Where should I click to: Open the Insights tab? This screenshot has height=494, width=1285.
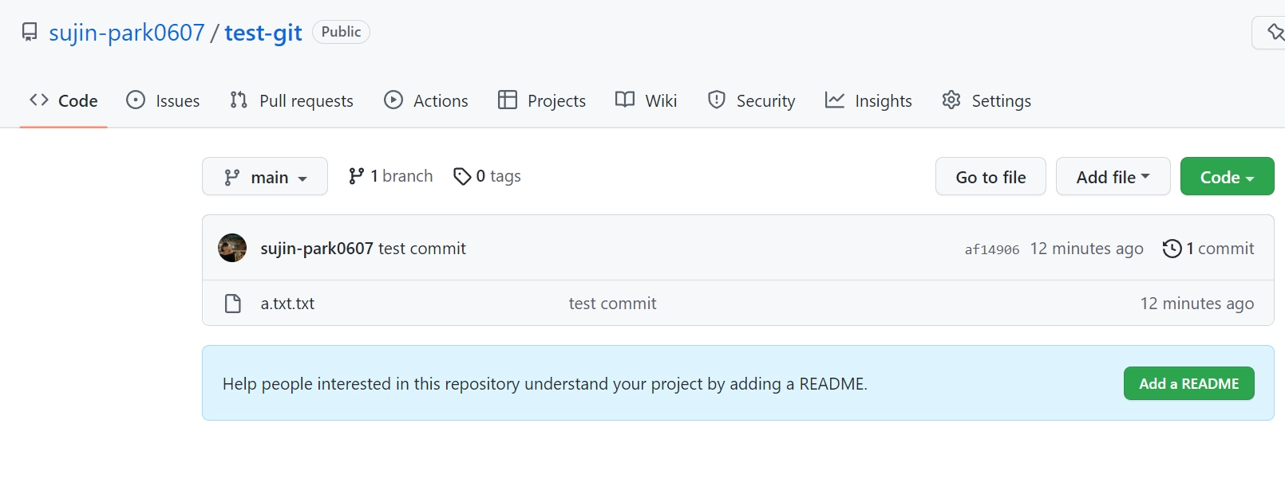868,100
